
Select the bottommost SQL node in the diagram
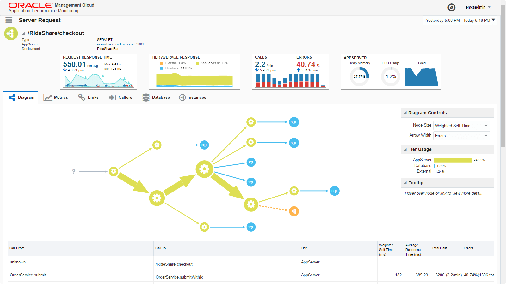[251, 227]
